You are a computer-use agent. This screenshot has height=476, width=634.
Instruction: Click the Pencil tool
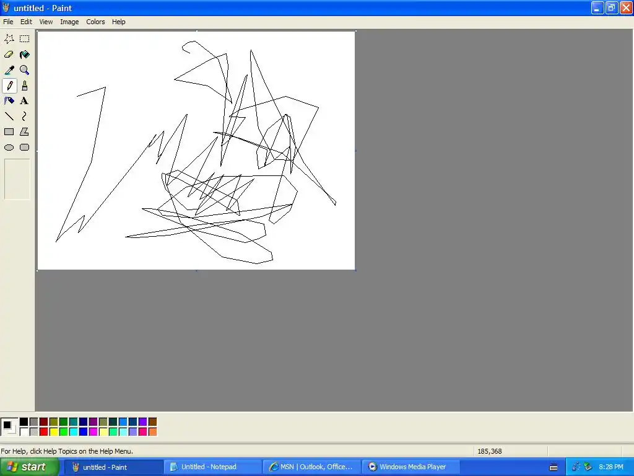click(x=9, y=86)
